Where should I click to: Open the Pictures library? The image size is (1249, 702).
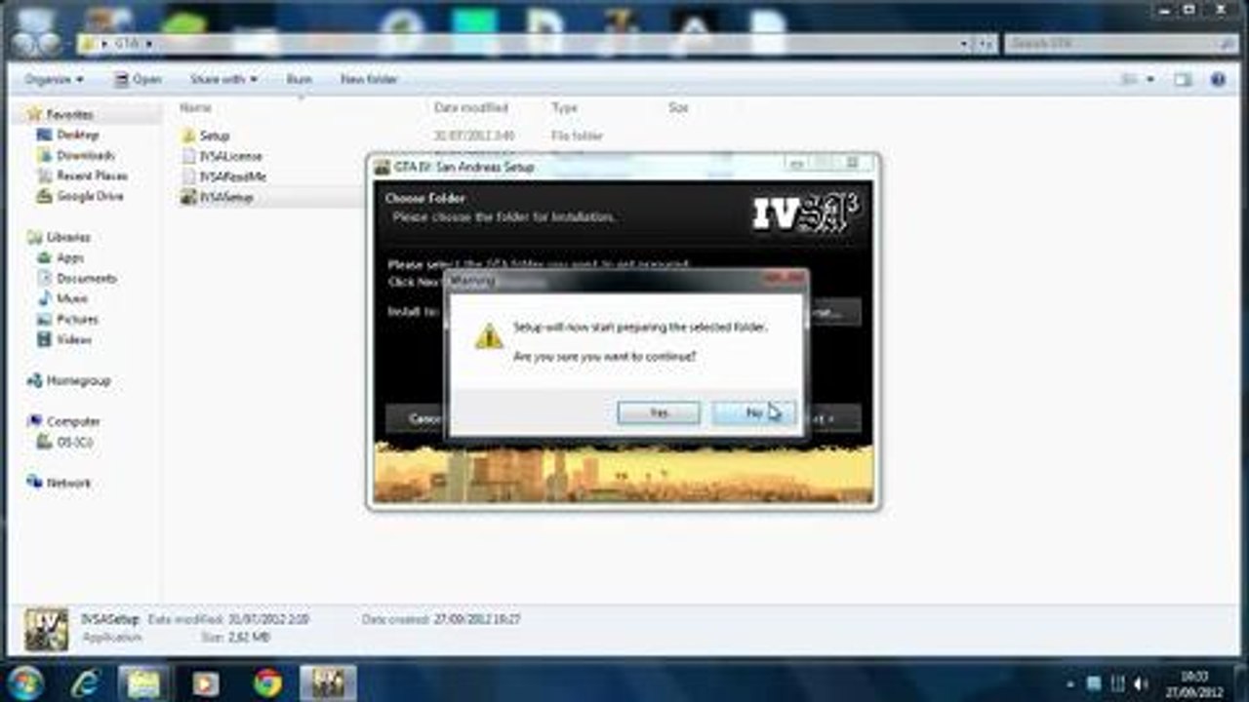click(x=77, y=319)
